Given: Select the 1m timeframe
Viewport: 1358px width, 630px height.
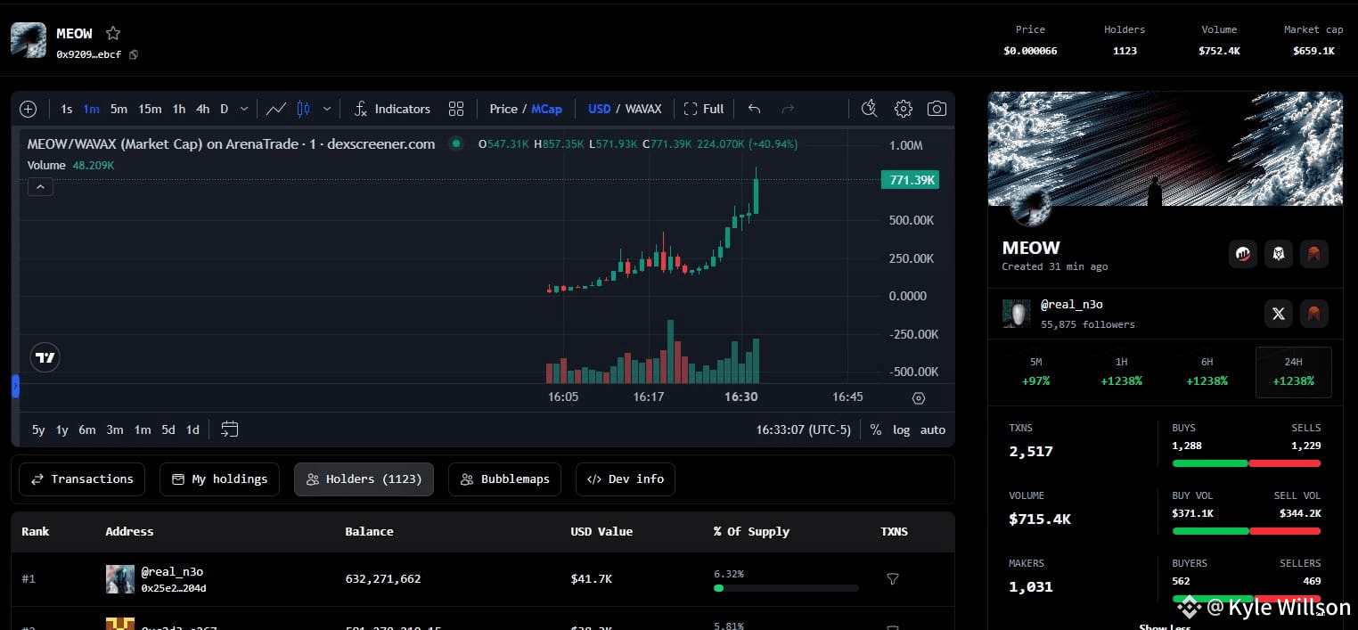Looking at the screenshot, I should 91,109.
